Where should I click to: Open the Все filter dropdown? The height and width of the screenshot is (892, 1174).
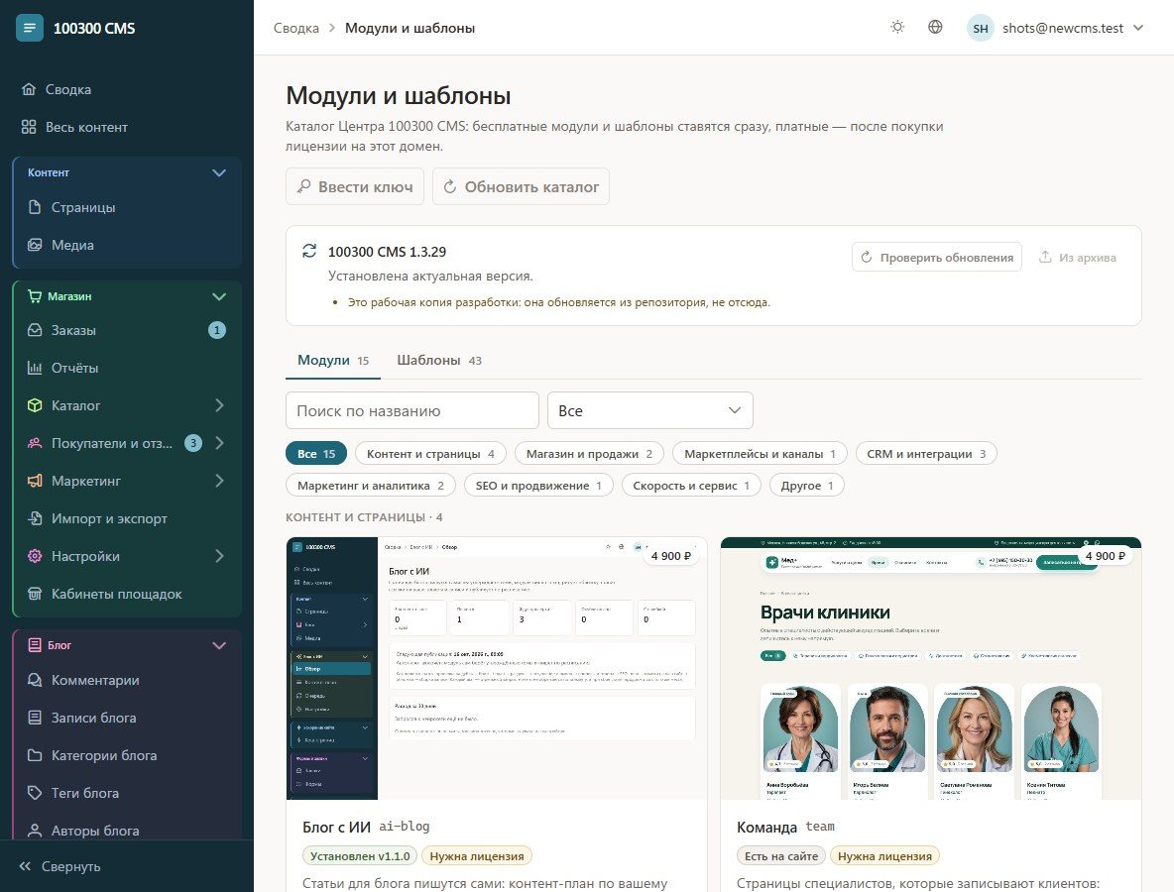coord(649,411)
